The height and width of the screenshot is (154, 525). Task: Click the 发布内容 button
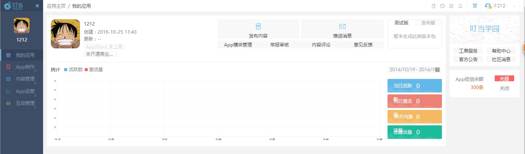(258, 29)
